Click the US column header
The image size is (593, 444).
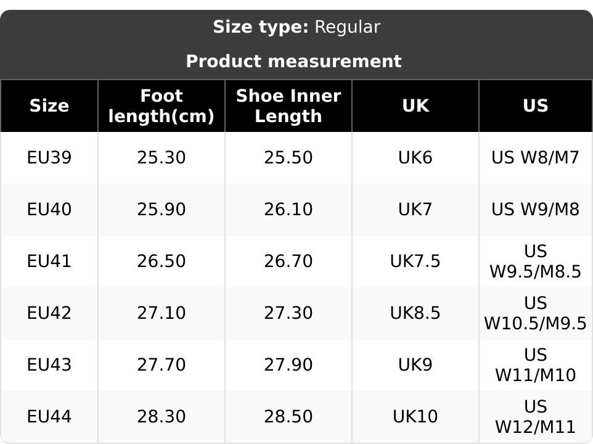coord(535,105)
